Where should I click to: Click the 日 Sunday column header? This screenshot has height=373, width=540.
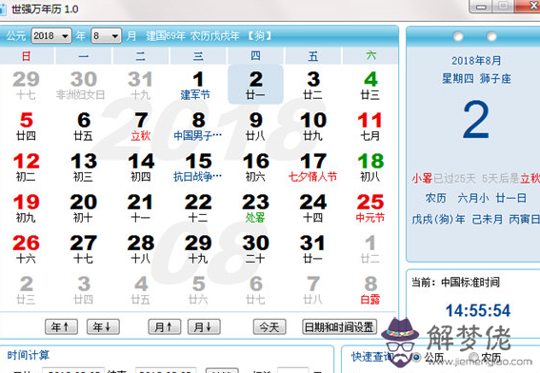point(26,56)
